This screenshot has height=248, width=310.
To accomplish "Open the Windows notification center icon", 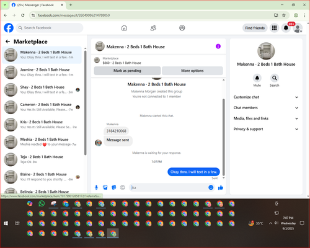I will pyautogui.click(x=302, y=223).
